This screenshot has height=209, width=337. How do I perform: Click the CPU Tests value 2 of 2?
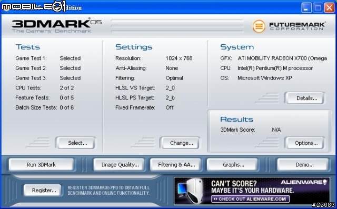click(x=67, y=88)
